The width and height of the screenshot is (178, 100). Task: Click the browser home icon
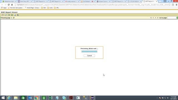12,5
